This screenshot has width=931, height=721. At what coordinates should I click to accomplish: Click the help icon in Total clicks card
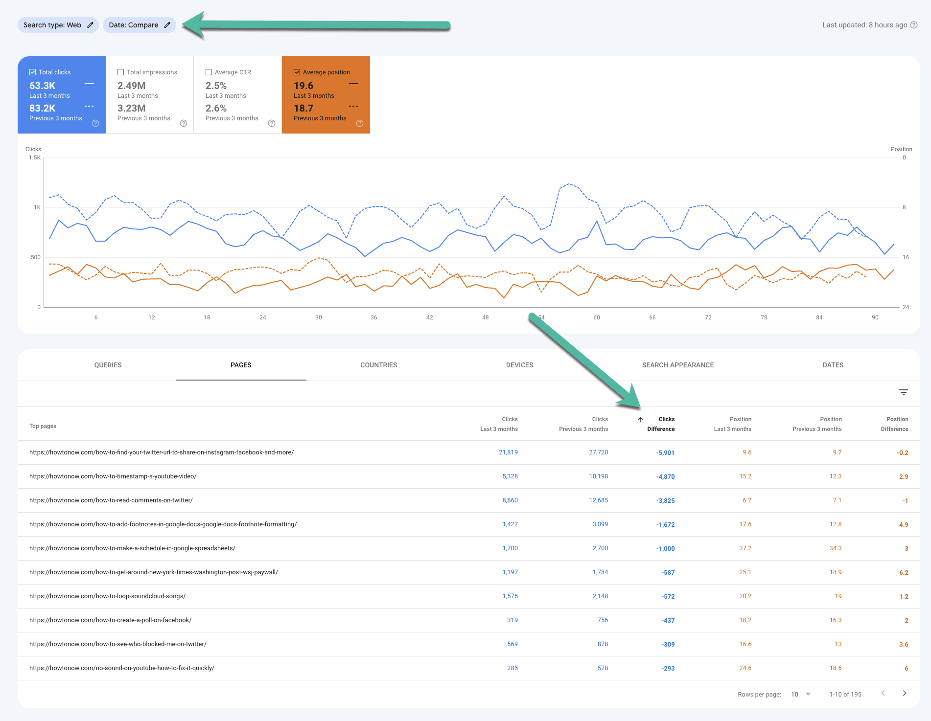tap(95, 123)
